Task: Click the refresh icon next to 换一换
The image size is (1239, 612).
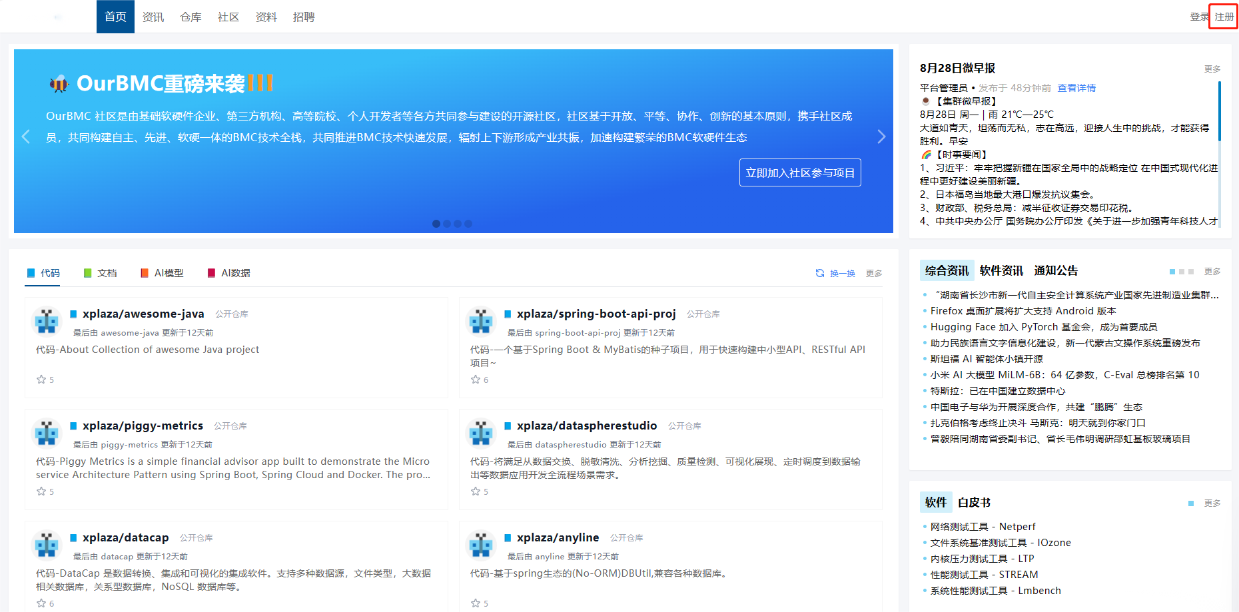Action: point(820,273)
